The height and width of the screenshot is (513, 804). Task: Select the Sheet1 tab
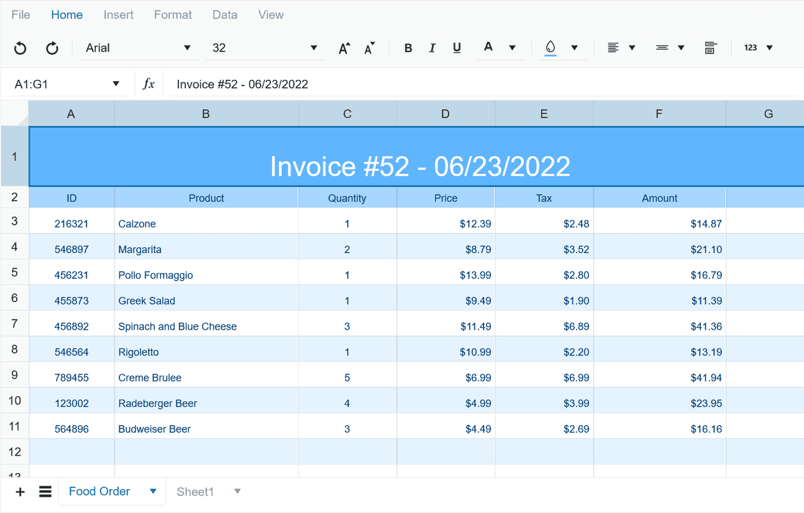195,492
